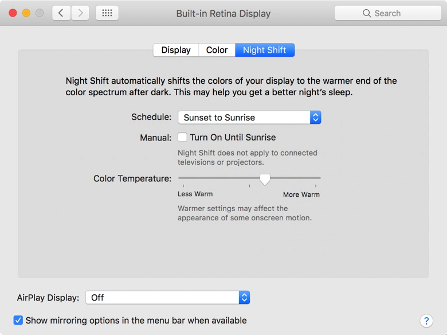Click the Warmer settings may affect note
The image size is (447, 335).
[x=245, y=213]
